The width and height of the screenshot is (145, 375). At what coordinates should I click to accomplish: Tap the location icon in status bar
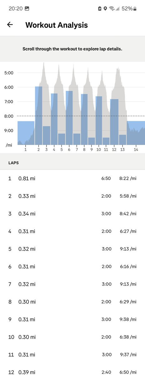[x=105, y=8]
